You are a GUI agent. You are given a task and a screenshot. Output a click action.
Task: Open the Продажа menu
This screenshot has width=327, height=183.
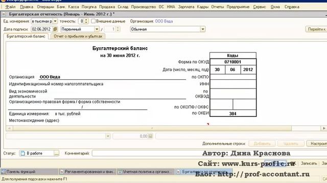(x=107, y=7)
